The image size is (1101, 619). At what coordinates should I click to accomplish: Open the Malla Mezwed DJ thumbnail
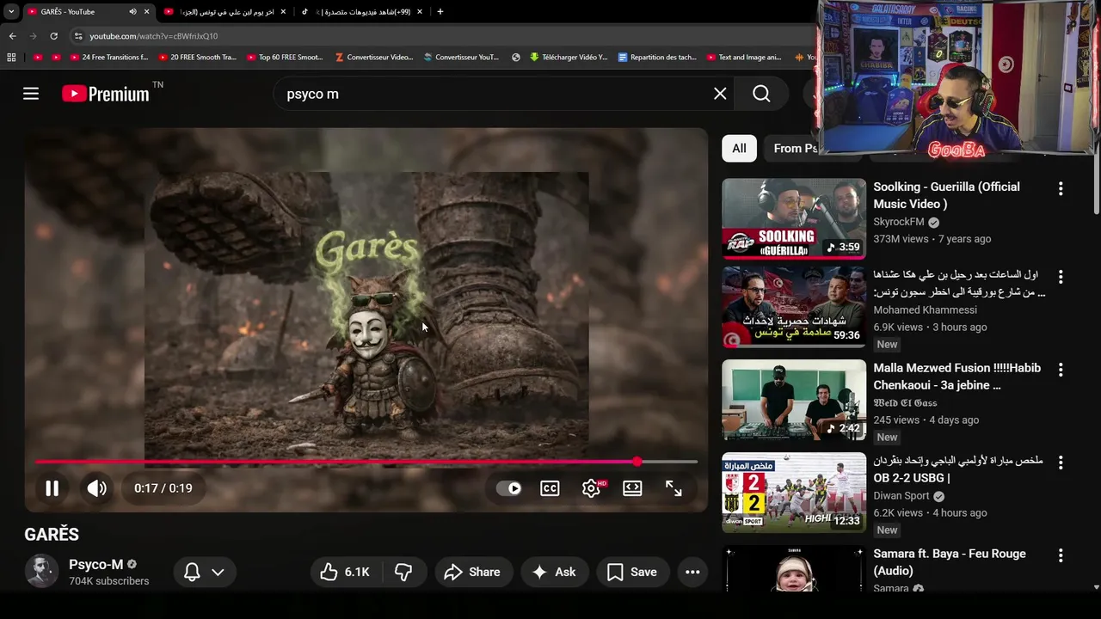[794, 400]
